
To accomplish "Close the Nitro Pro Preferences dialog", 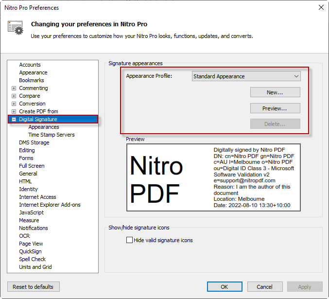I will click(x=320, y=7).
